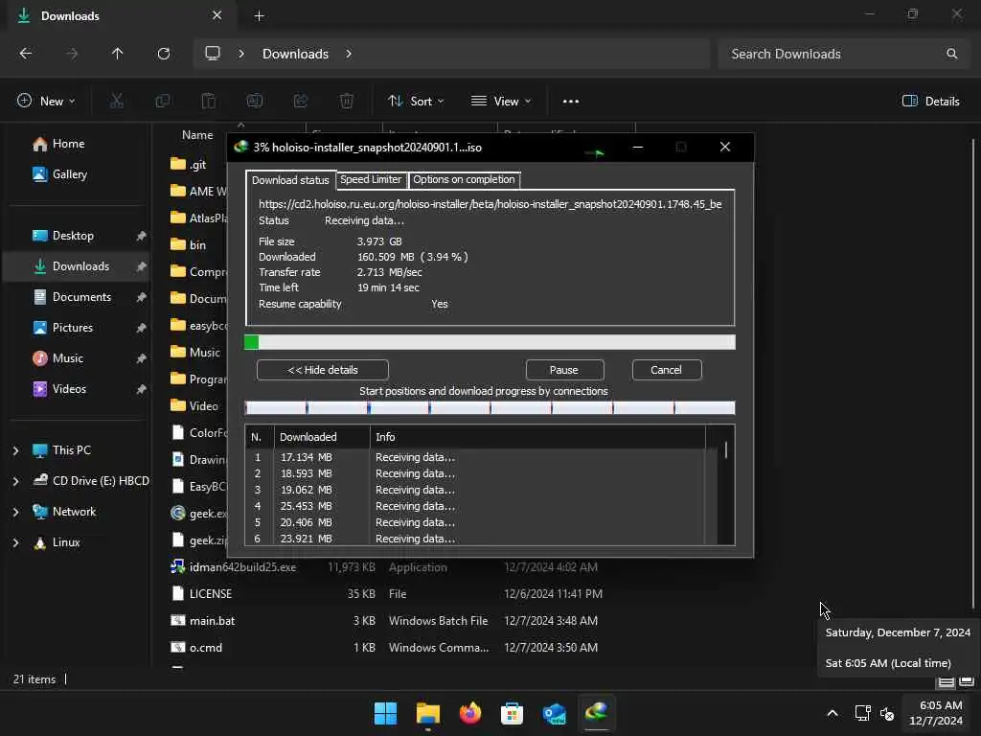The image size is (981, 736).
Task: Click the connections progress segment bar
Action: [x=490, y=408]
